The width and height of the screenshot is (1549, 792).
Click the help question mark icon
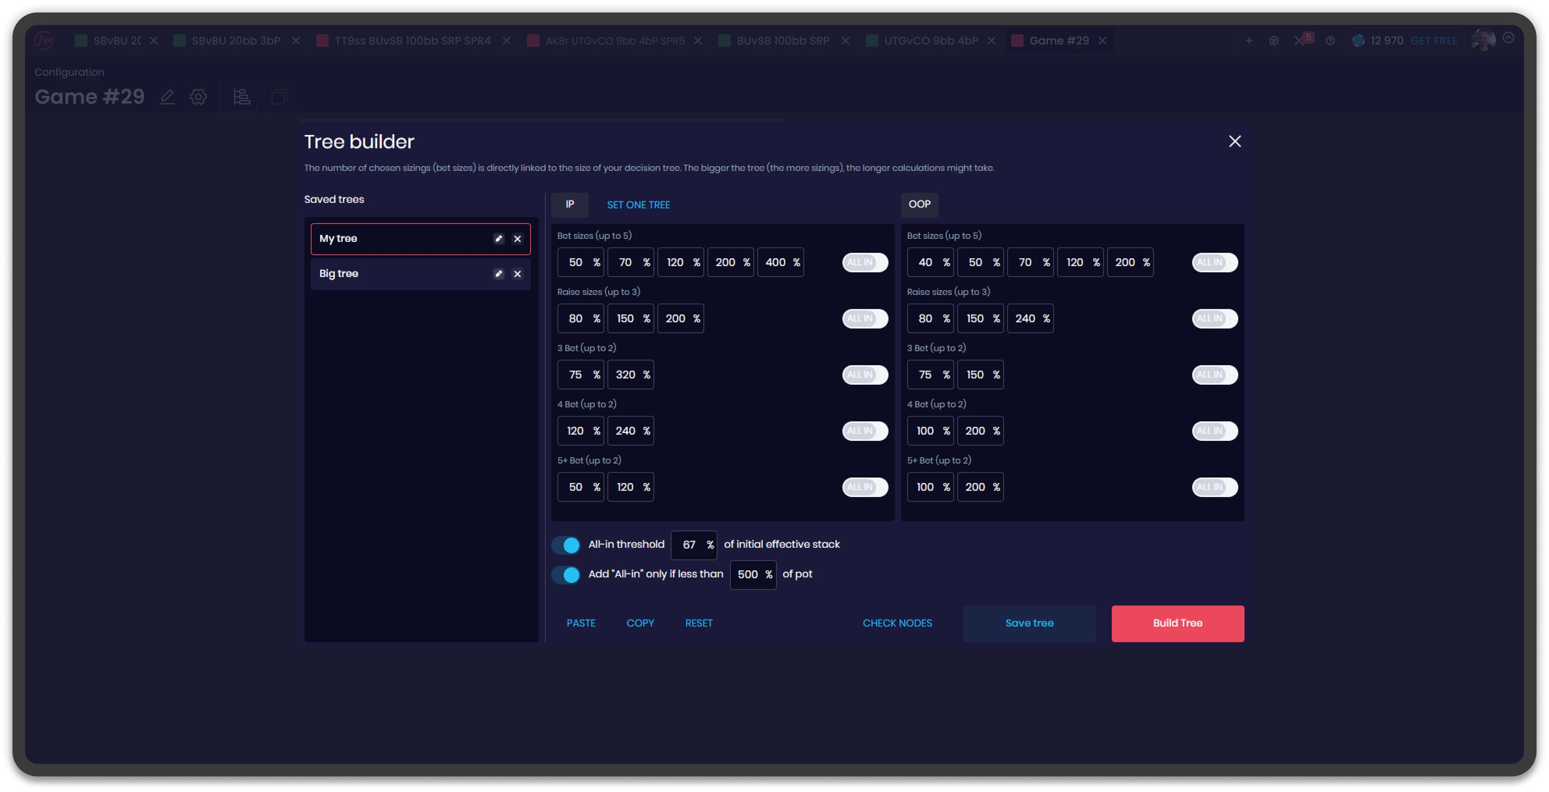click(x=1330, y=41)
